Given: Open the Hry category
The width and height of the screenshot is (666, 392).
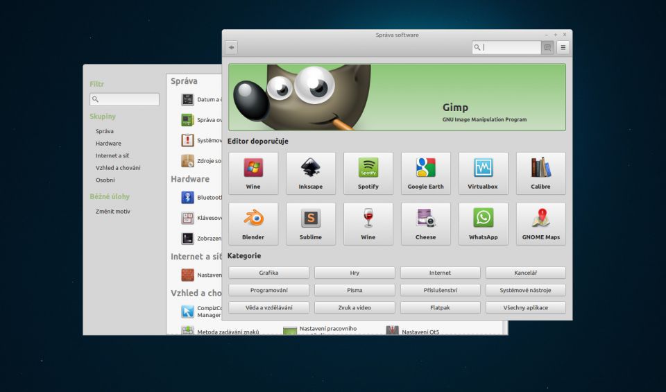Looking at the screenshot, I should tap(355, 273).
